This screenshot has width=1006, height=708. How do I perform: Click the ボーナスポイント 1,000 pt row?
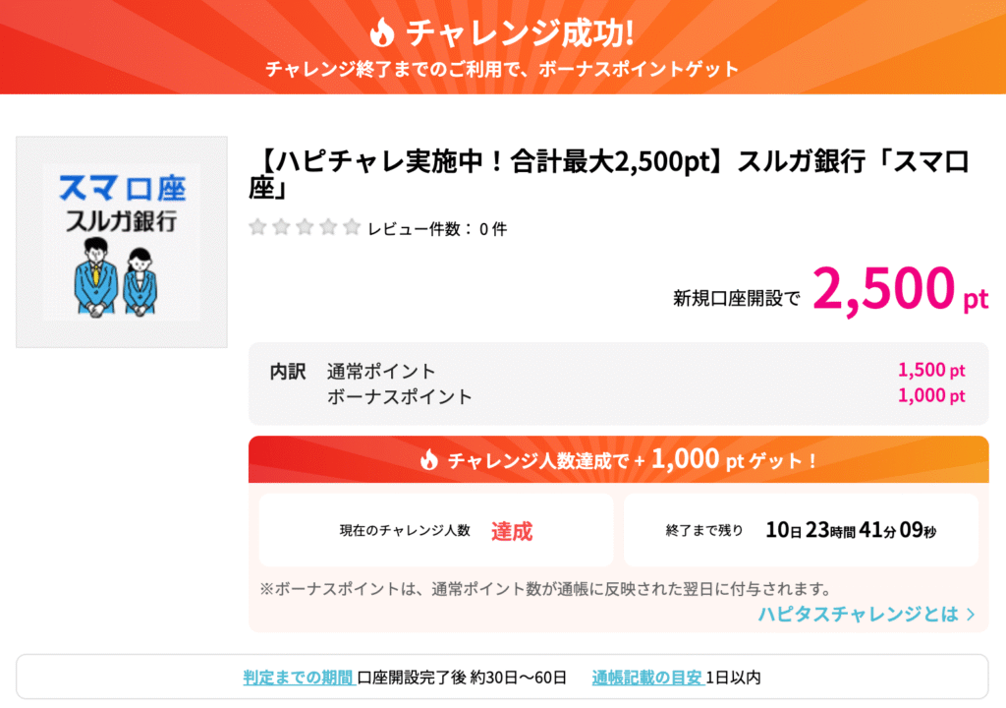(x=646, y=396)
